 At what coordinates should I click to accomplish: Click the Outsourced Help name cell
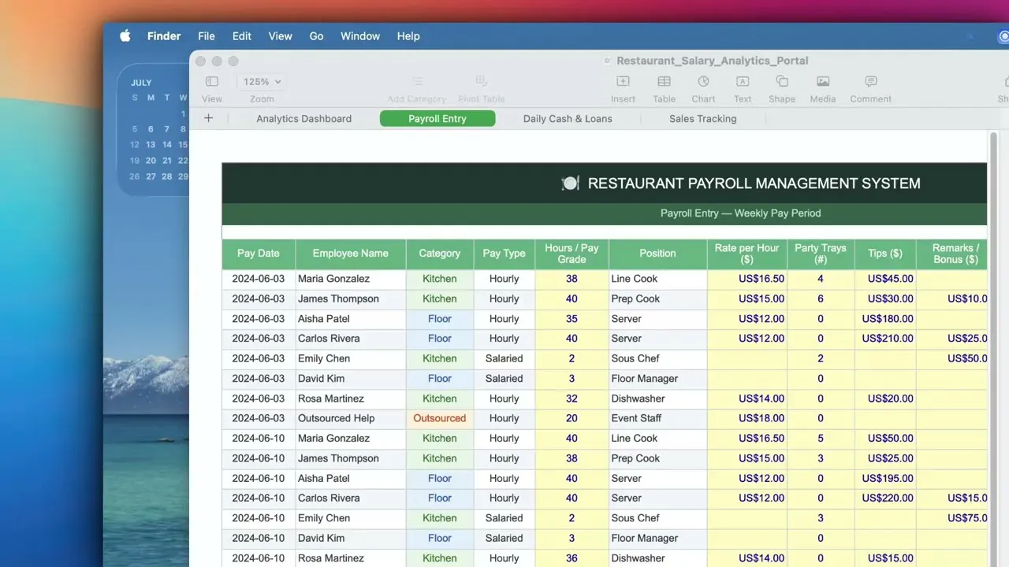click(x=351, y=418)
